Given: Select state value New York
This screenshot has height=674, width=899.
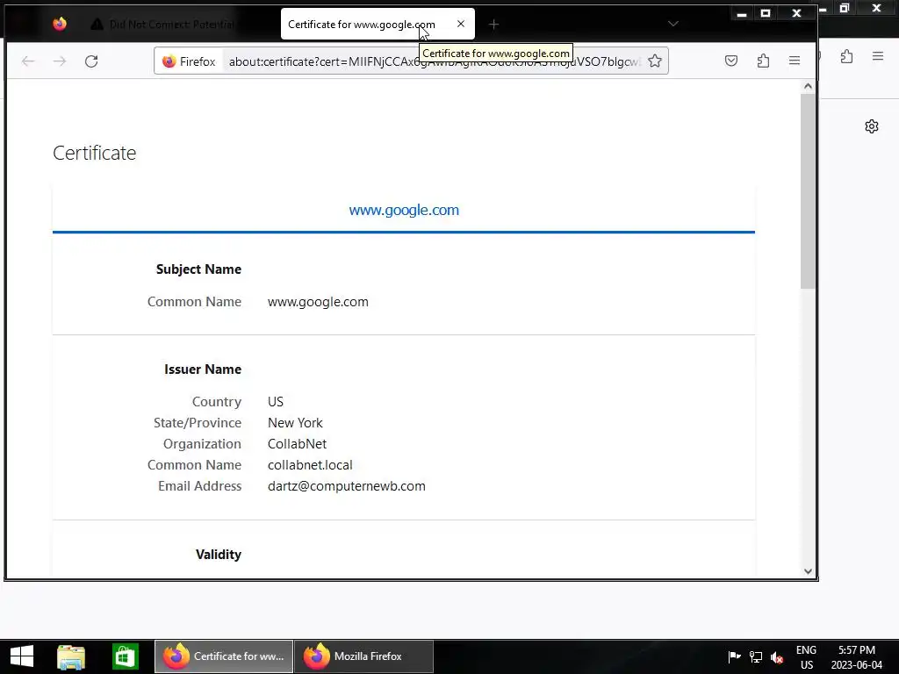Looking at the screenshot, I should click(x=295, y=422).
